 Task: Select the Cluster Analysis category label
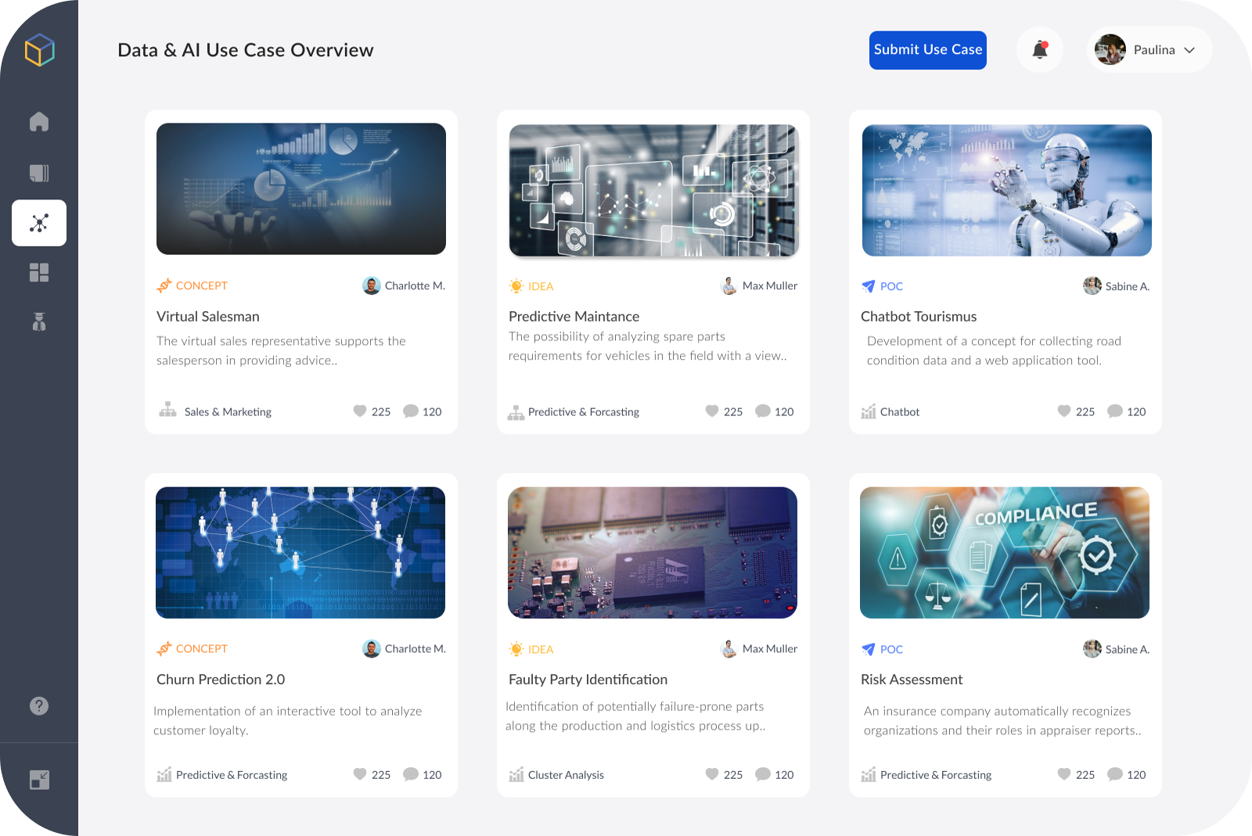coord(565,774)
